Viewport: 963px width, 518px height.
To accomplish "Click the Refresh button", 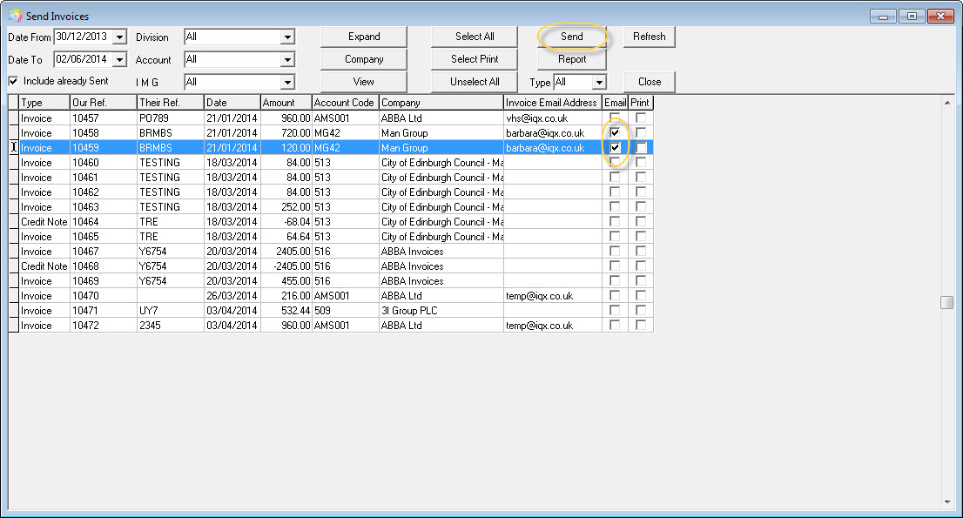I will (x=650, y=37).
